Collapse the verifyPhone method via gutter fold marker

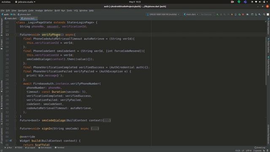[15, 35]
